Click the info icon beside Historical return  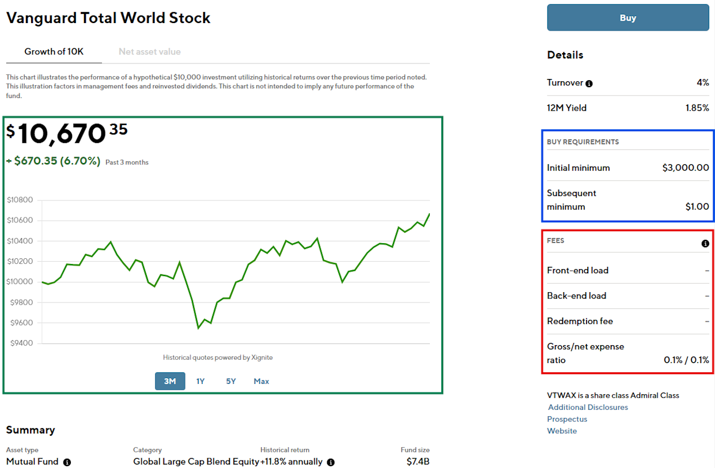[x=330, y=462]
